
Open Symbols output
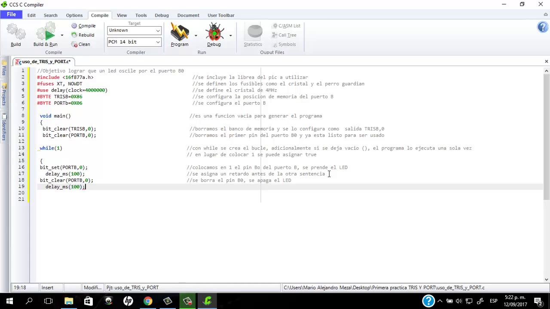[284, 44]
